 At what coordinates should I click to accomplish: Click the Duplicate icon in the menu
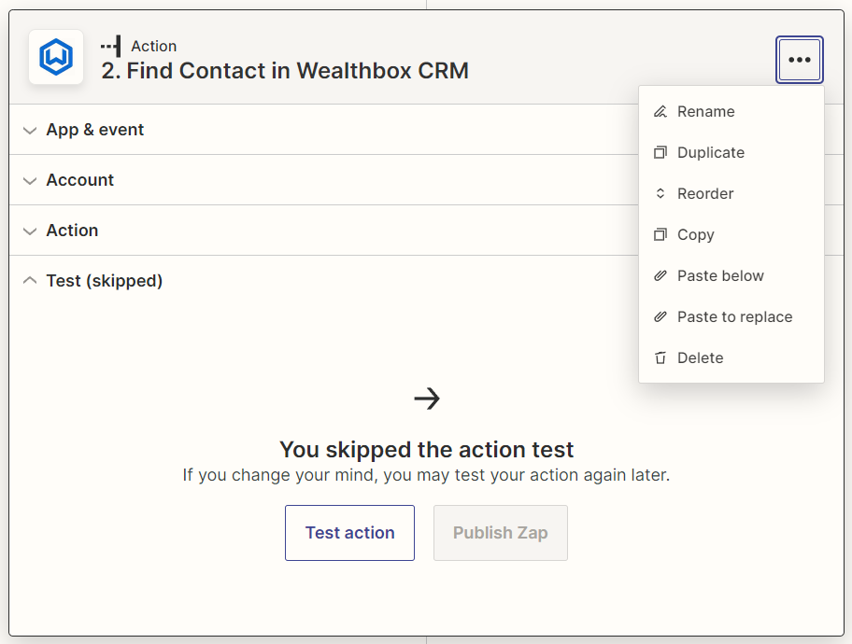660,152
